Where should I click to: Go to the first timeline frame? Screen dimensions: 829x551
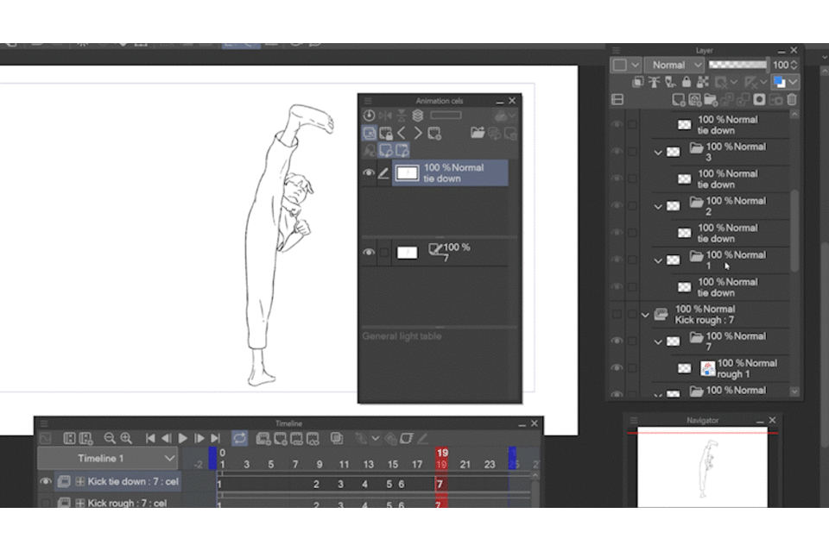click(x=150, y=439)
